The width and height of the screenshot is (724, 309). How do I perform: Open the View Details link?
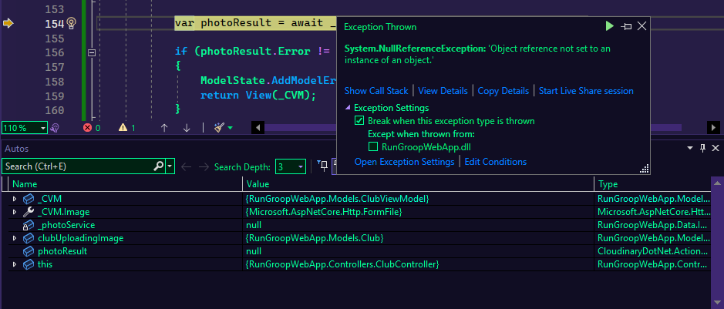[x=443, y=91]
